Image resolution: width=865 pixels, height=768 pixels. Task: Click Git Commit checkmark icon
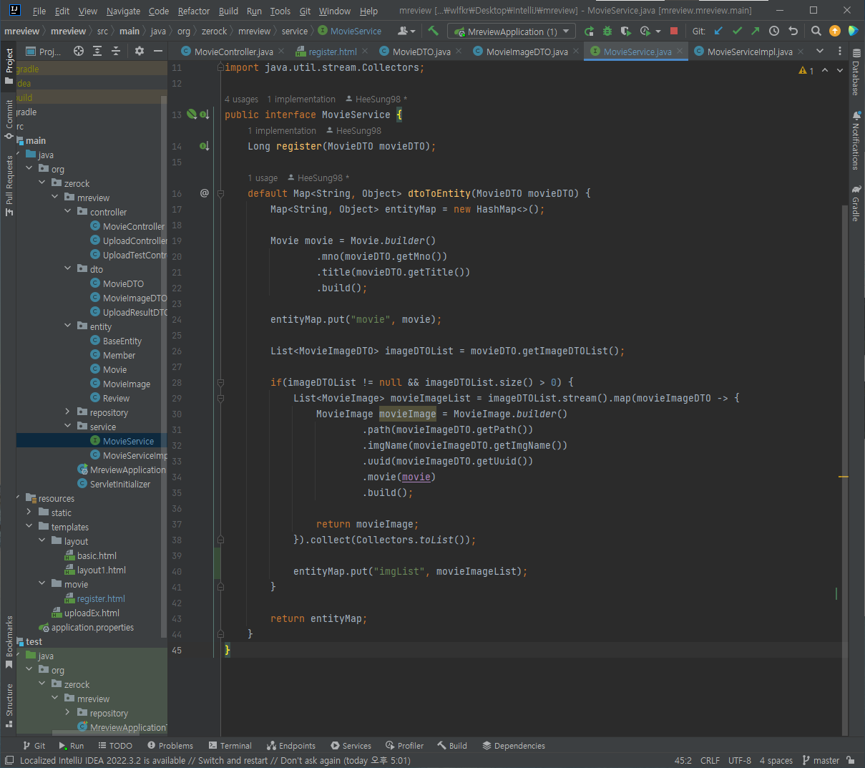point(737,31)
